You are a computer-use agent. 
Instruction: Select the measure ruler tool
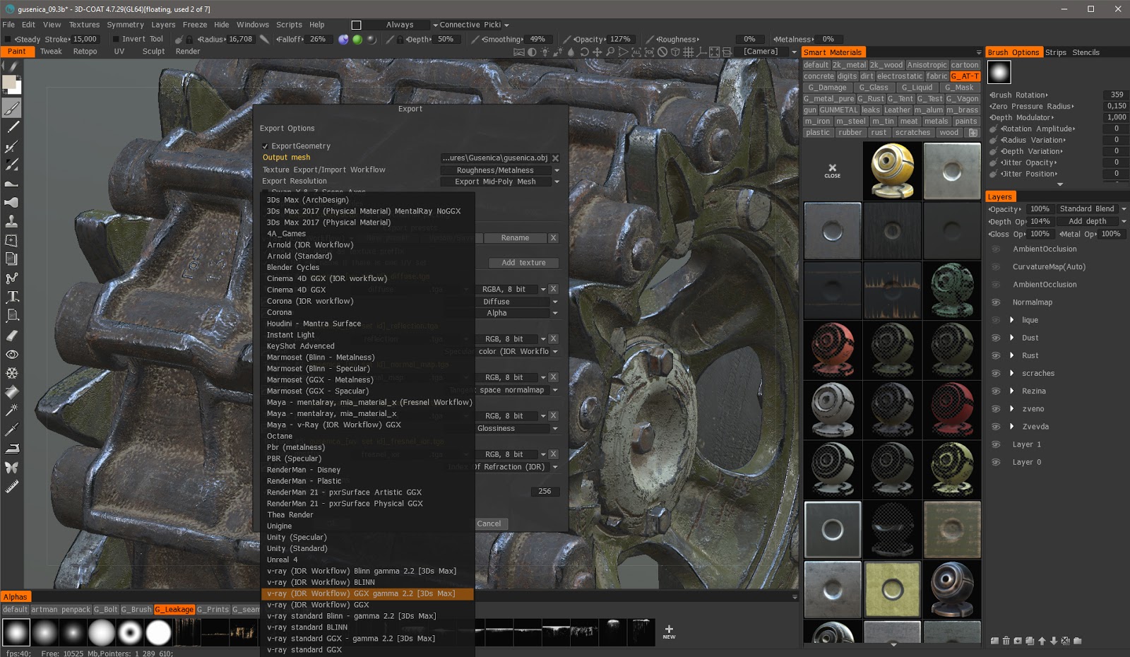coord(11,487)
